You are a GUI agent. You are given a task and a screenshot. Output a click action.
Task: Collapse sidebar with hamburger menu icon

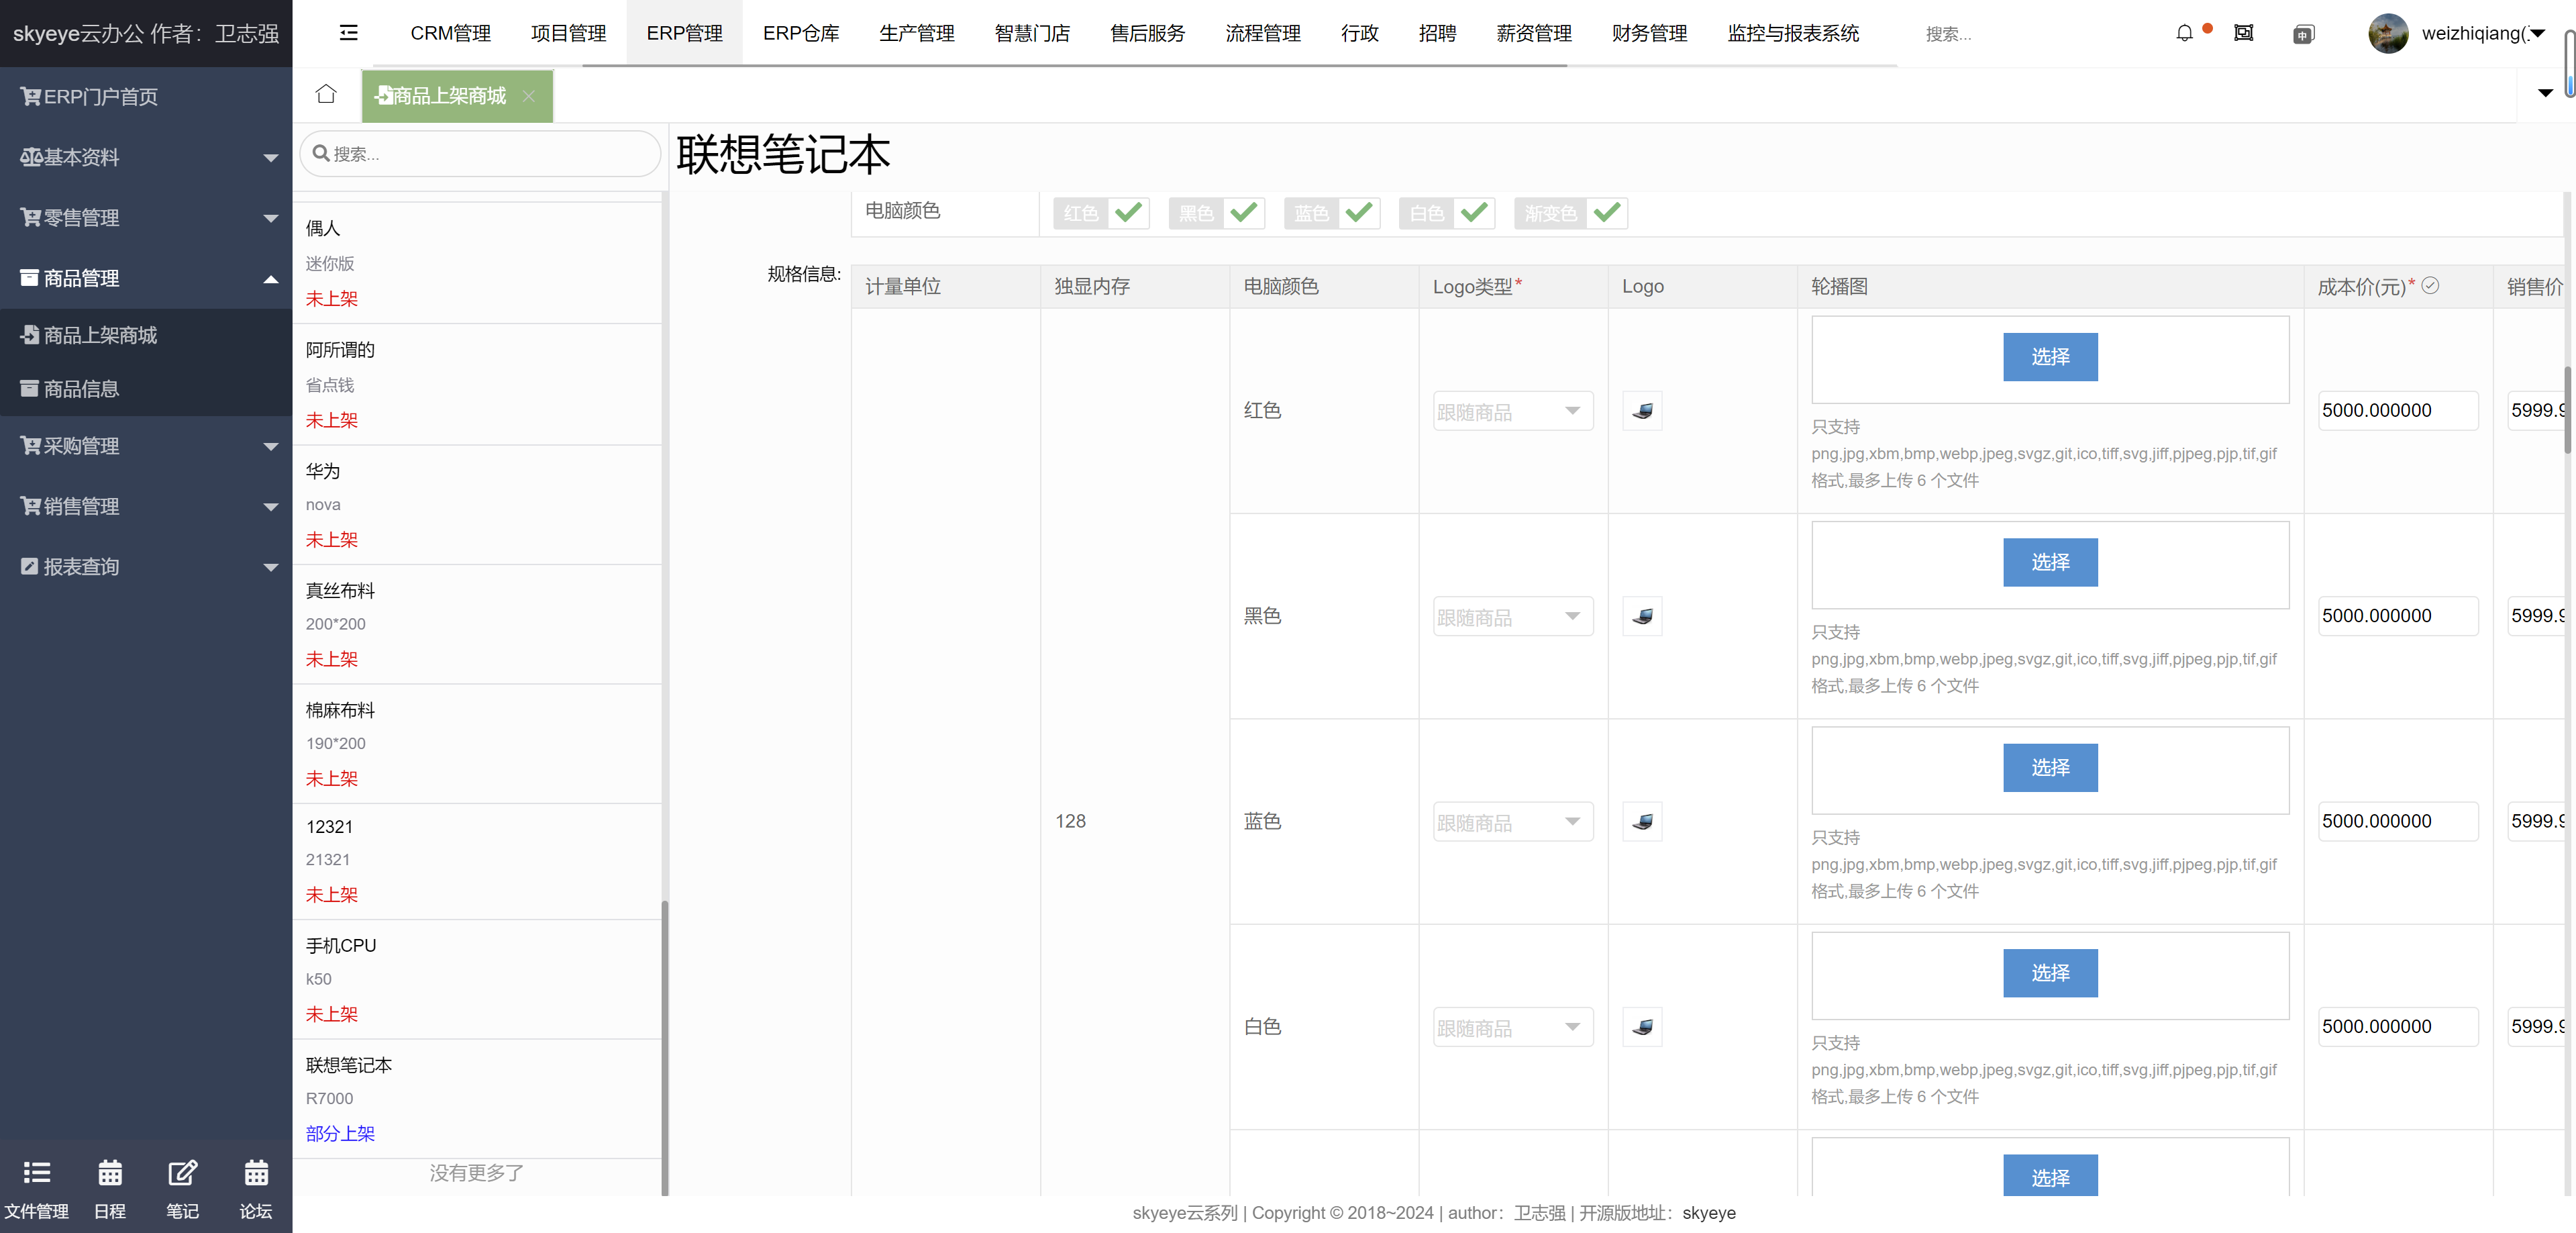click(x=348, y=33)
